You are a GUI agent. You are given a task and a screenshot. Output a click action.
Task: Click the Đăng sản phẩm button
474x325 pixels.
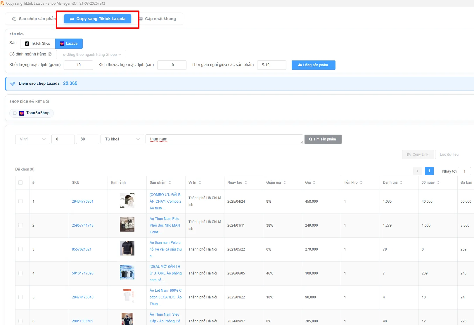coord(313,65)
